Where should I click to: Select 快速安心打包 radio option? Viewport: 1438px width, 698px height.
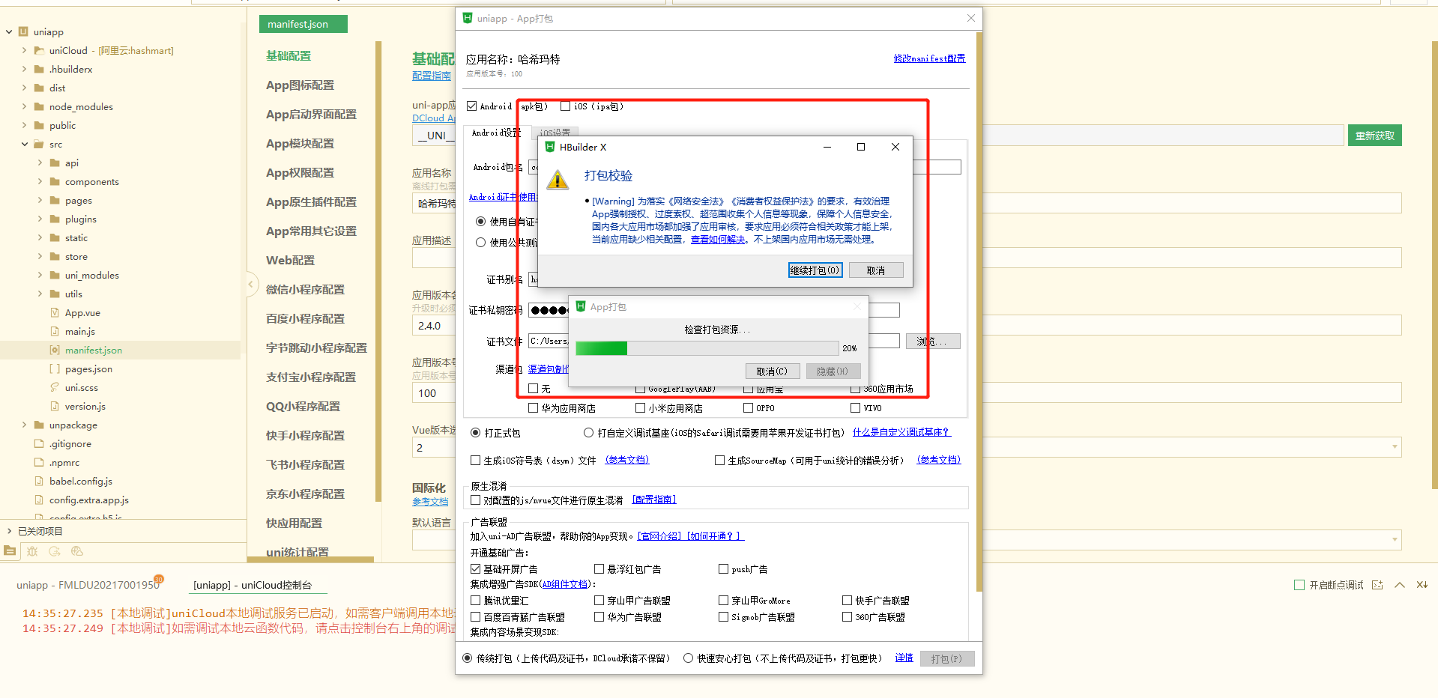point(688,658)
